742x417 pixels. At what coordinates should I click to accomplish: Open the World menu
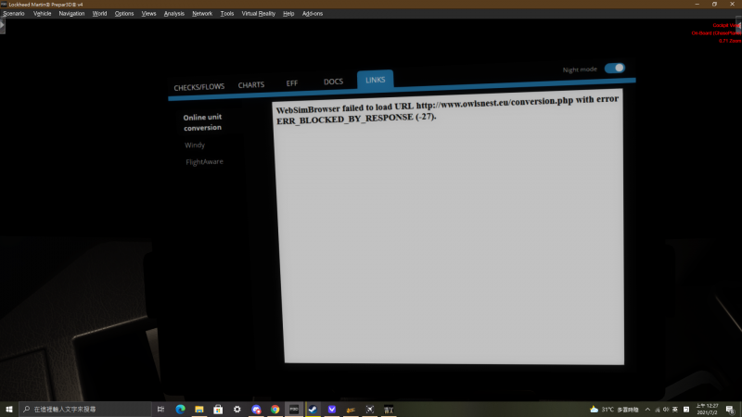click(x=99, y=14)
